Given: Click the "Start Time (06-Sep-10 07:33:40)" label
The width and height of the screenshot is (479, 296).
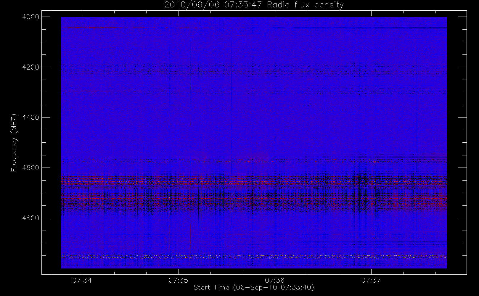Looking at the screenshot, I should pos(254,287).
